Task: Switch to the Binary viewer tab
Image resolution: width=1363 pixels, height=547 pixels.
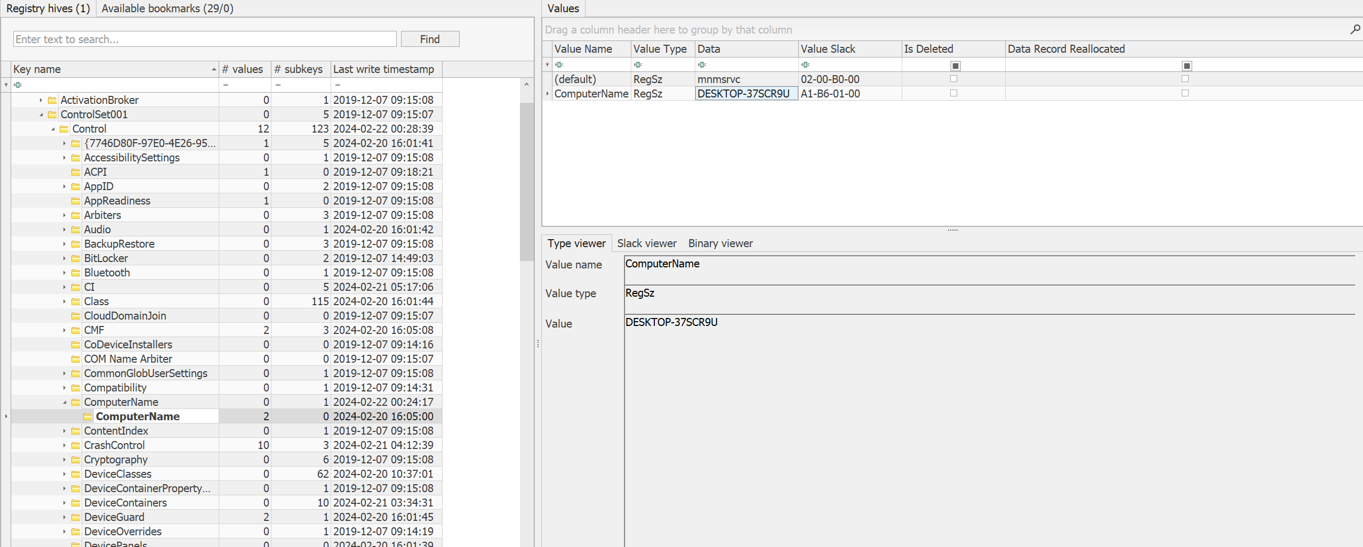Action: (x=720, y=243)
